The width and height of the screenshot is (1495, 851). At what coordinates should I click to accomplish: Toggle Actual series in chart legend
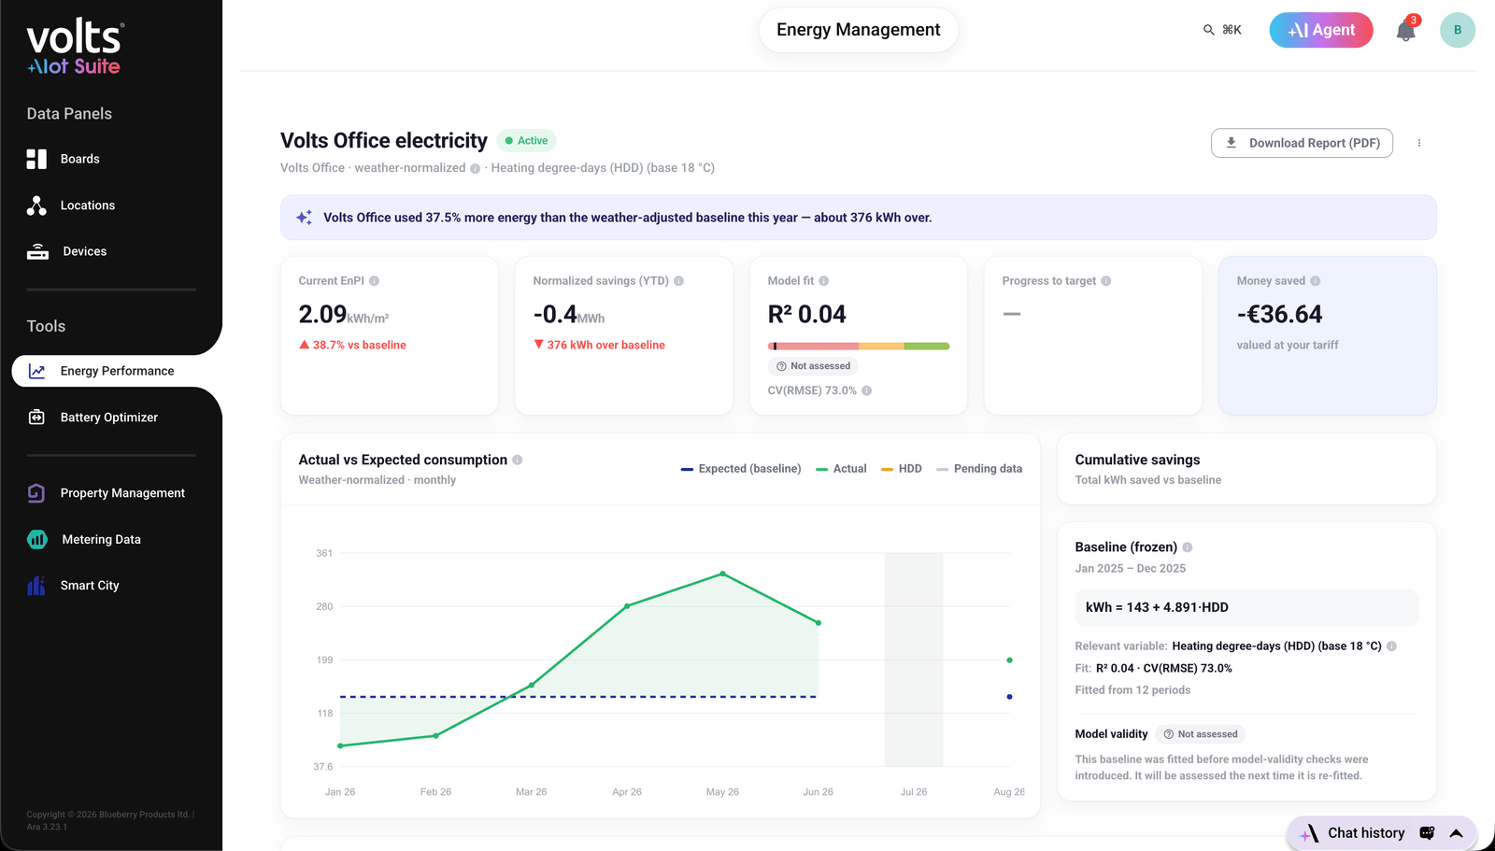[841, 469]
